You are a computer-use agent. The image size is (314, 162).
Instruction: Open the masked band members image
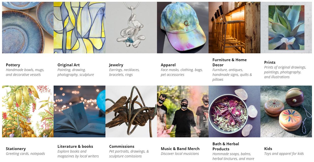click(x=183, y=111)
